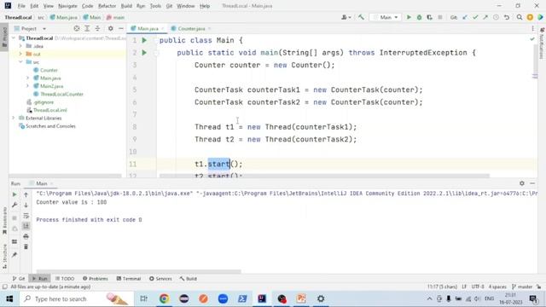Click the user account icon in the toolbar
Screen dimensions: 546x307
[x=346, y=17]
